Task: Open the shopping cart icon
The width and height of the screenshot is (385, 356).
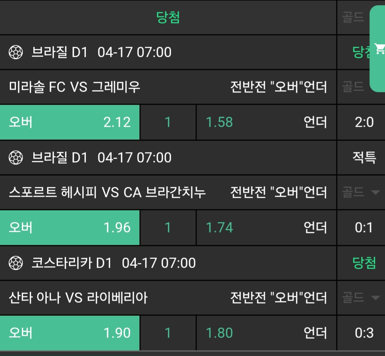Action: click(x=379, y=48)
